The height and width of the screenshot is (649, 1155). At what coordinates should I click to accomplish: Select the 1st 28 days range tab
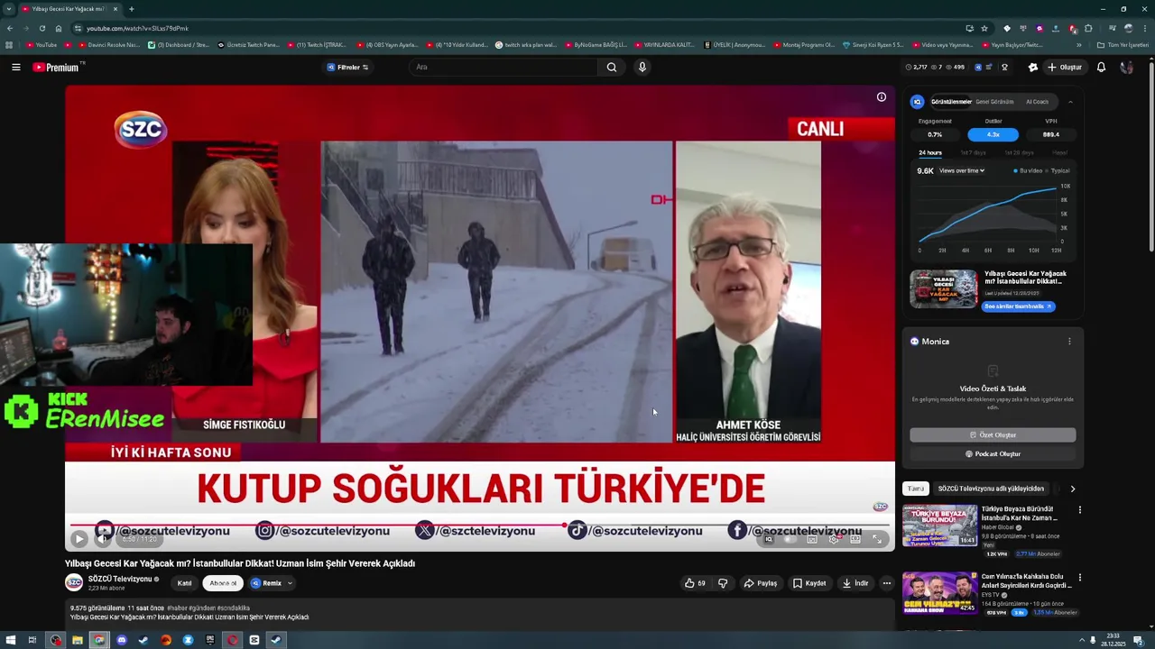[x=1019, y=152]
